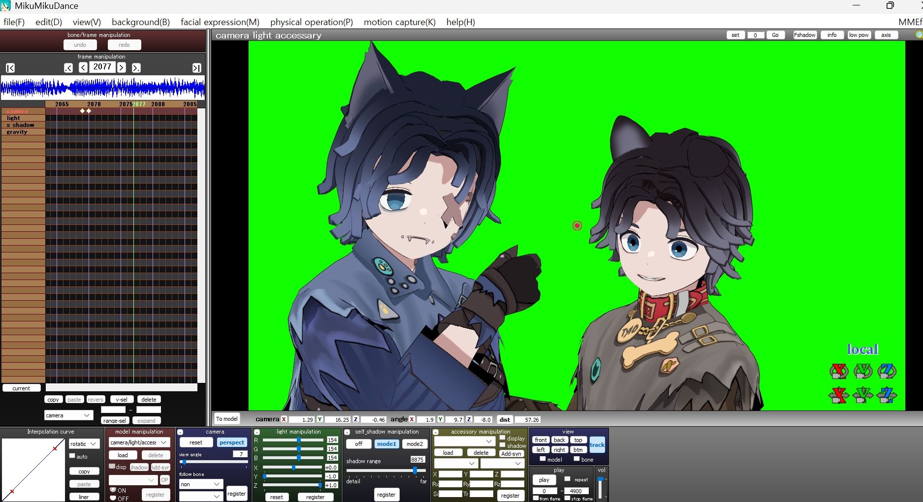The width and height of the screenshot is (923, 502).
Task: Click the lower Z move axis icon
Action: point(887,395)
